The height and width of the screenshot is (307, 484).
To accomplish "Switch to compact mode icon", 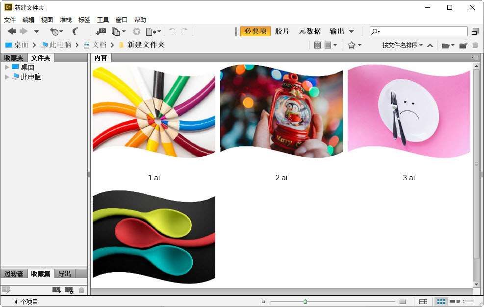I will point(475,31).
